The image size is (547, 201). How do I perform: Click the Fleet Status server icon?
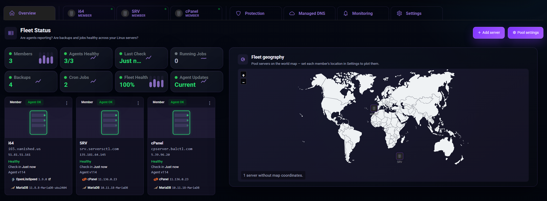coord(11,33)
